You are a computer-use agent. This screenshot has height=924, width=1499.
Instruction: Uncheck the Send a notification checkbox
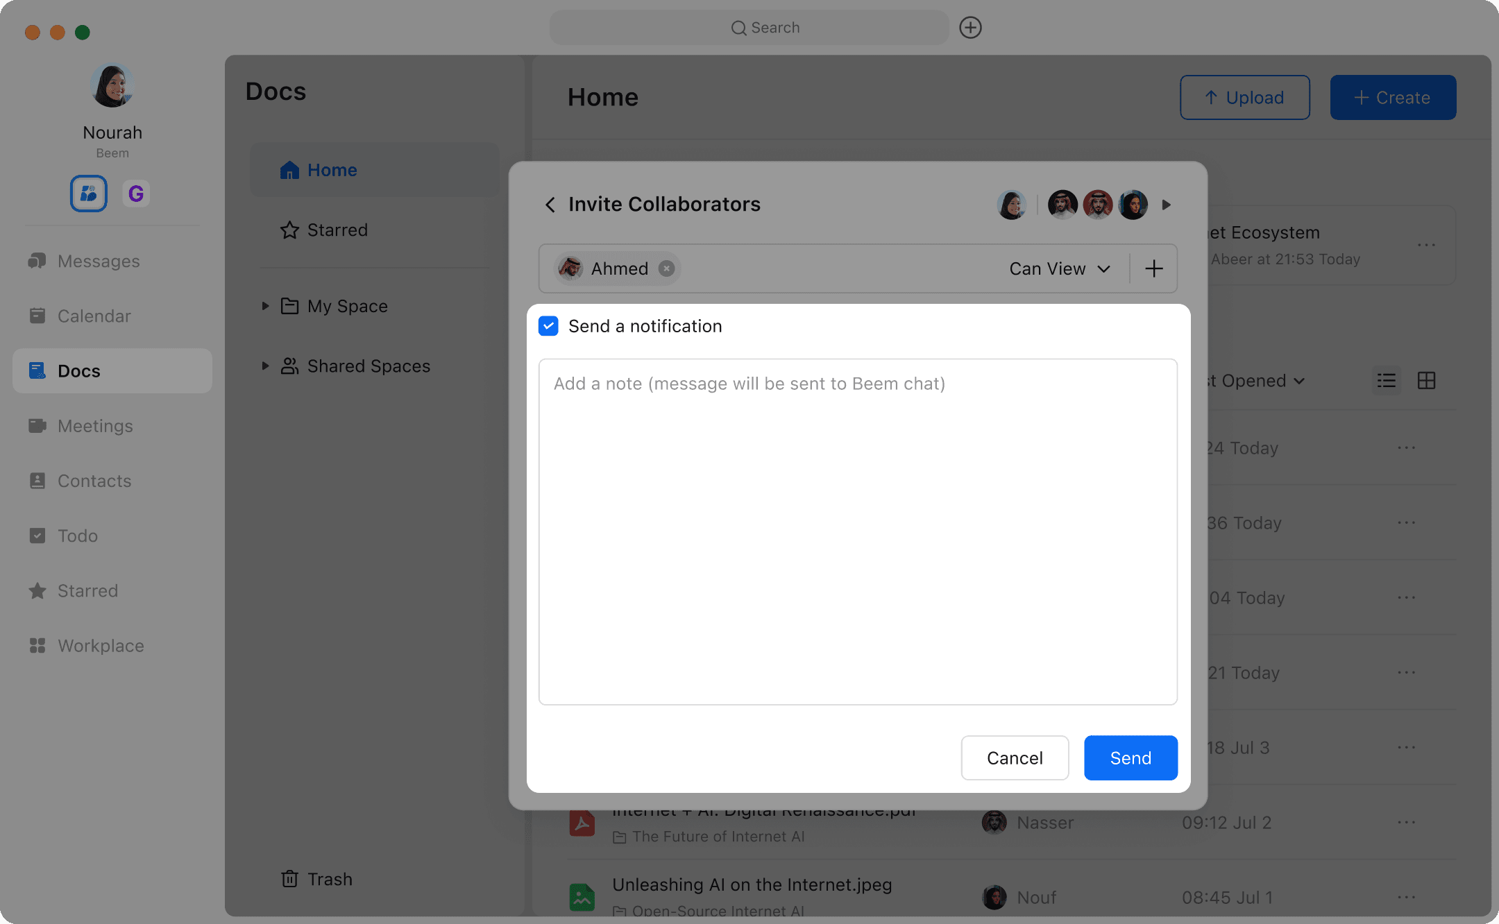point(548,326)
